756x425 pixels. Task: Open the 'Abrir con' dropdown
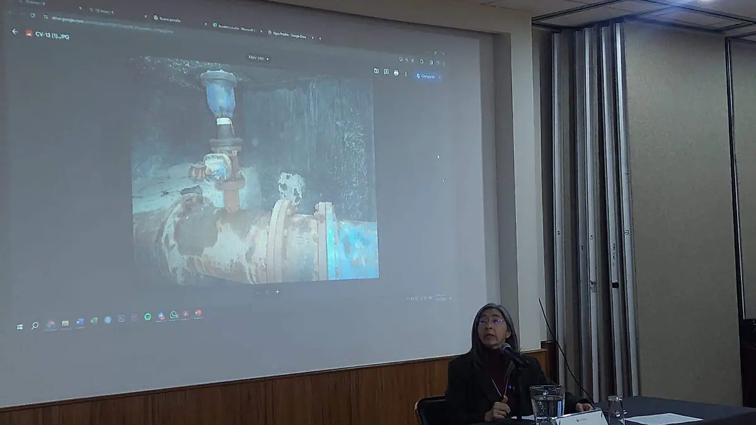coord(258,57)
